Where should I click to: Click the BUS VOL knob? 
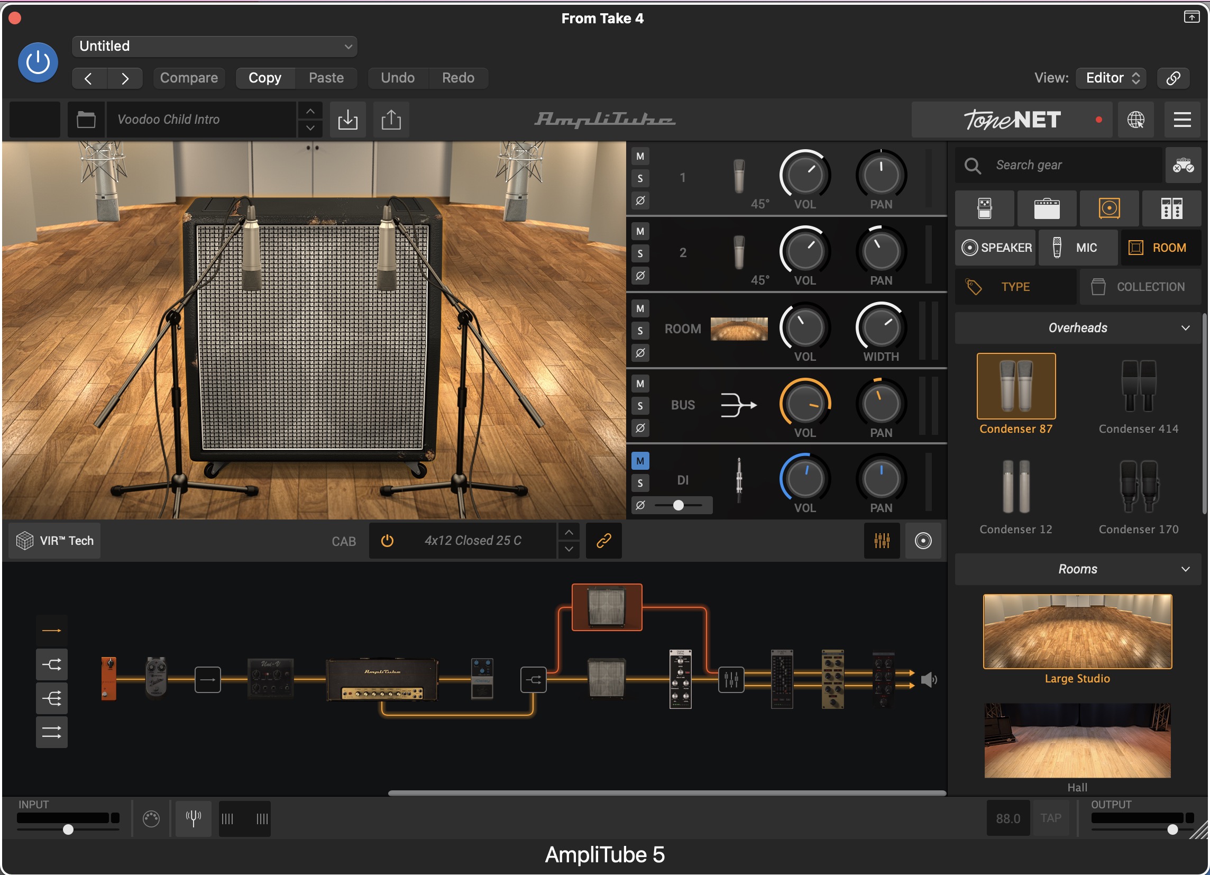coord(804,404)
